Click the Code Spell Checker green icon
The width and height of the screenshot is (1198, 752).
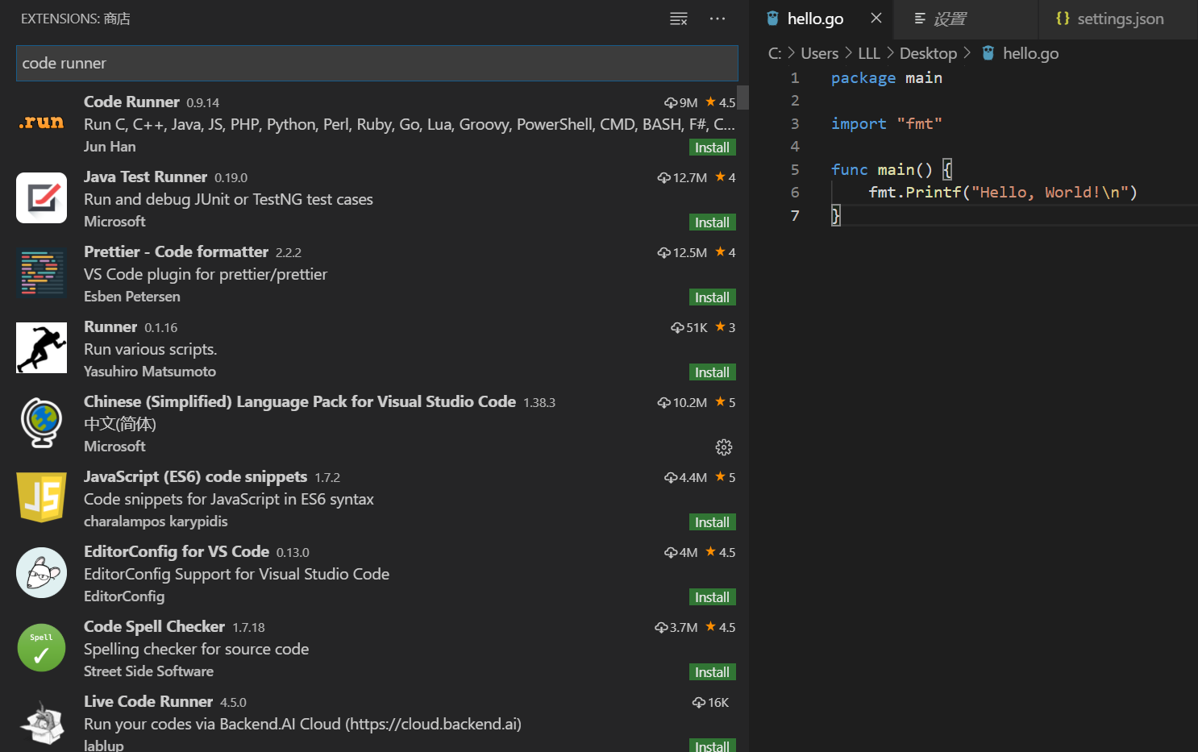click(x=41, y=648)
